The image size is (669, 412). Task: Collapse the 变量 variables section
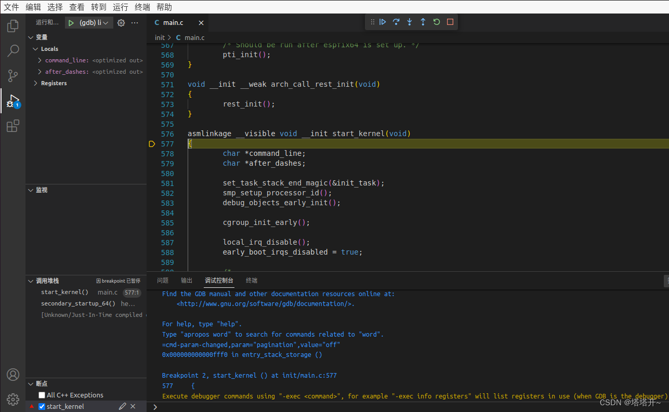pos(31,37)
